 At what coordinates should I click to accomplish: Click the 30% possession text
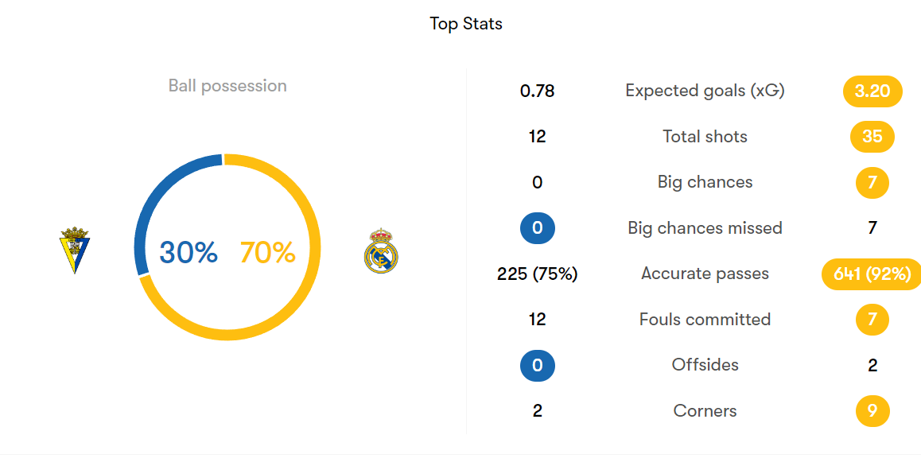(188, 252)
